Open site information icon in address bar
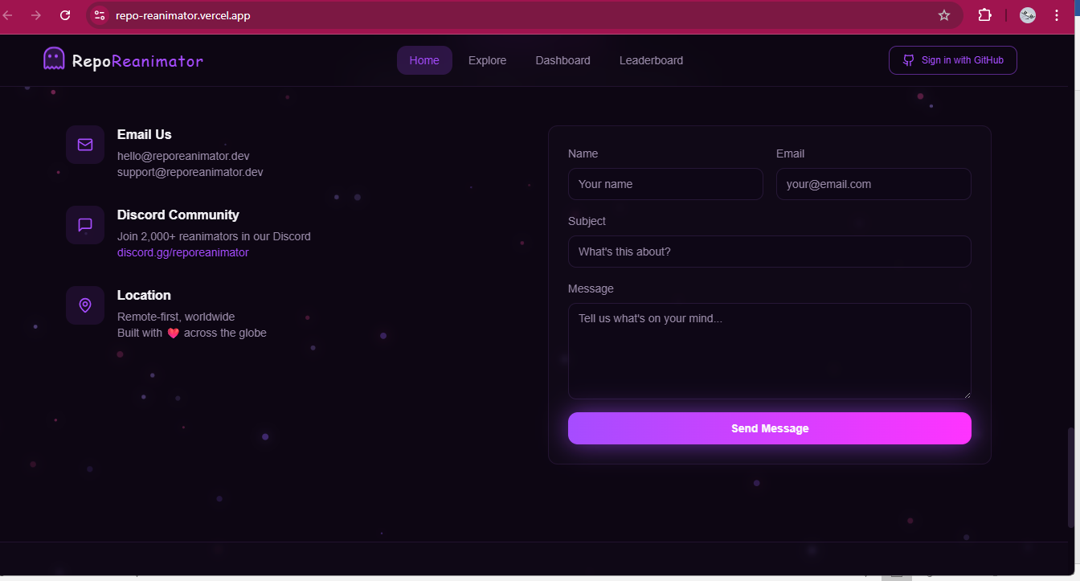This screenshot has height=581, width=1080. [x=99, y=15]
